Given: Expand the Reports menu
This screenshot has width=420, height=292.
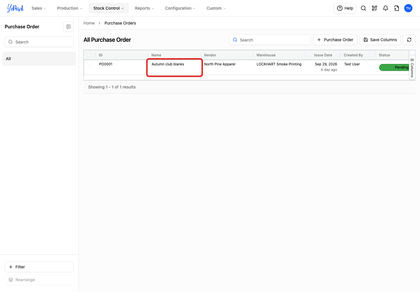Looking at the screenshot, I should click(144, 8).
